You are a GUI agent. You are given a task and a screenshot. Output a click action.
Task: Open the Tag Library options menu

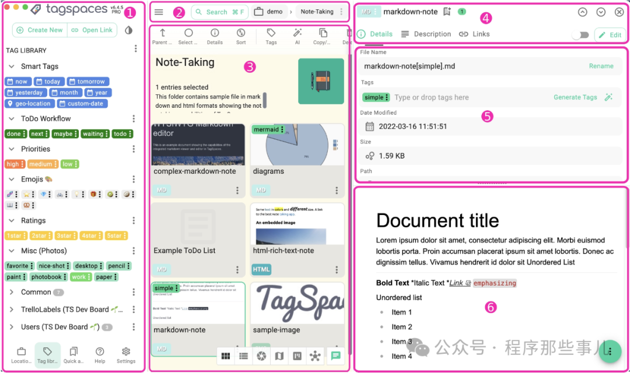pos(136,48)
